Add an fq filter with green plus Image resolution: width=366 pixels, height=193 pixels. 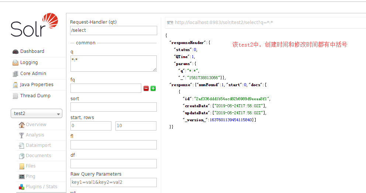153,88
